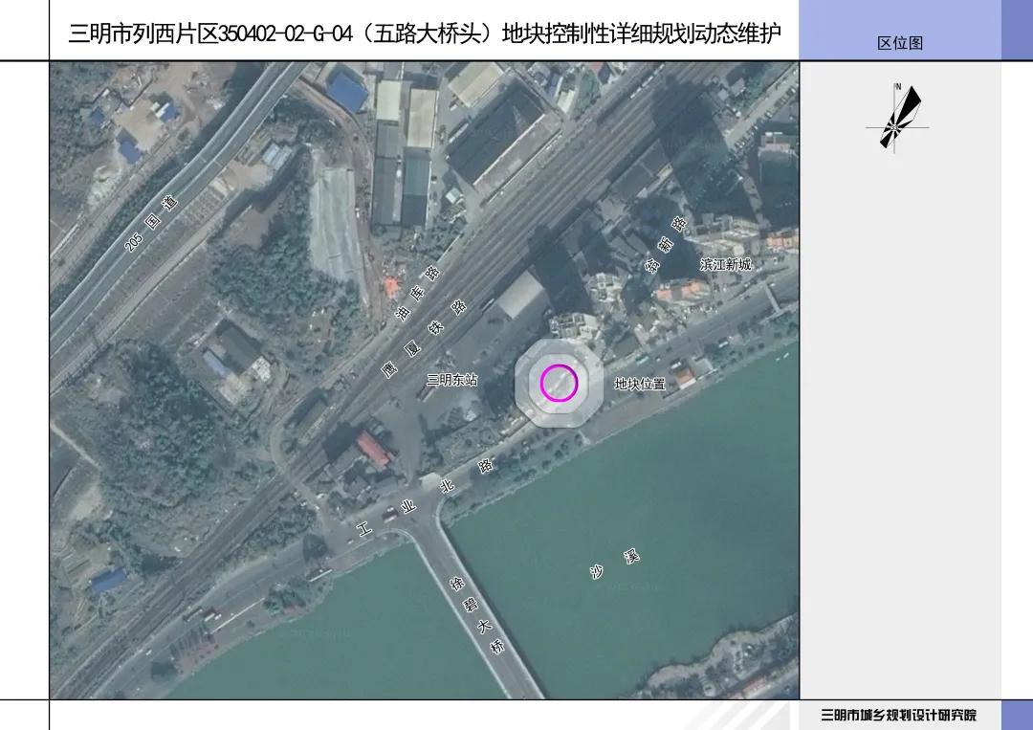Click the 三明东站 station label
This screenshot has height=730, width=1033.
pos(451,380)
